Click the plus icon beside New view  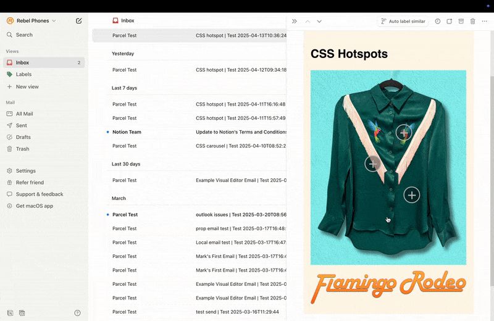[9, 86]
